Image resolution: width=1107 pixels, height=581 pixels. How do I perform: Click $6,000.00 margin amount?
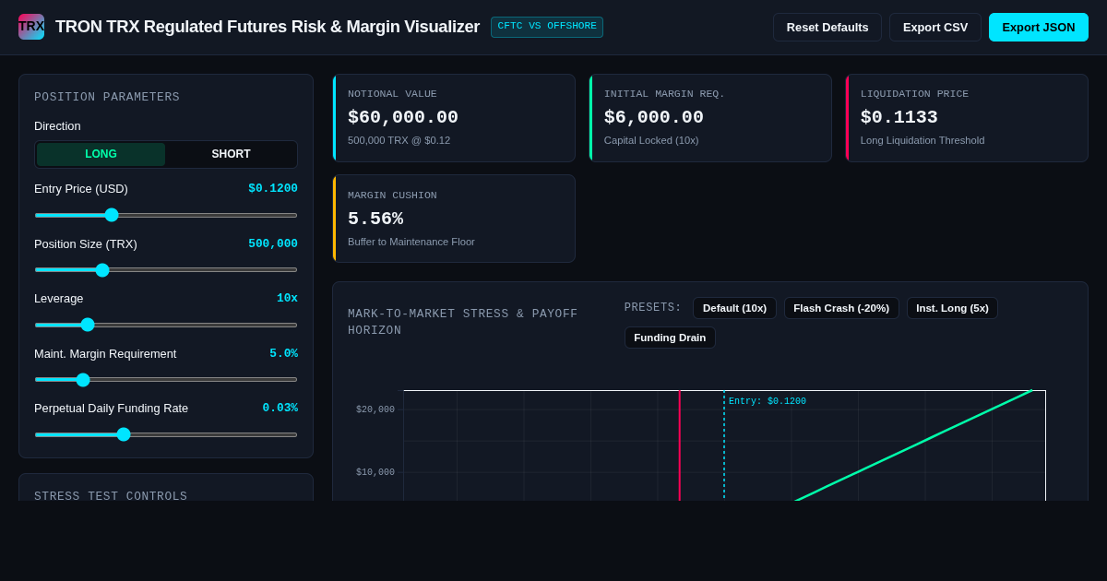[654, 117]
